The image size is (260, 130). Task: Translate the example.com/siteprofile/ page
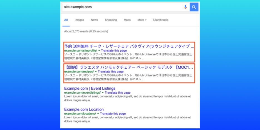tap(114, 51)
